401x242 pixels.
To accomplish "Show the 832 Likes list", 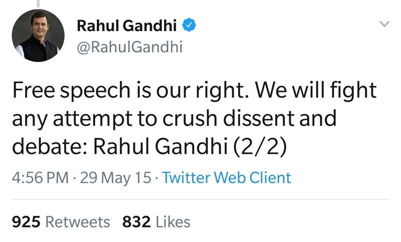I will [x=156, y=221].
